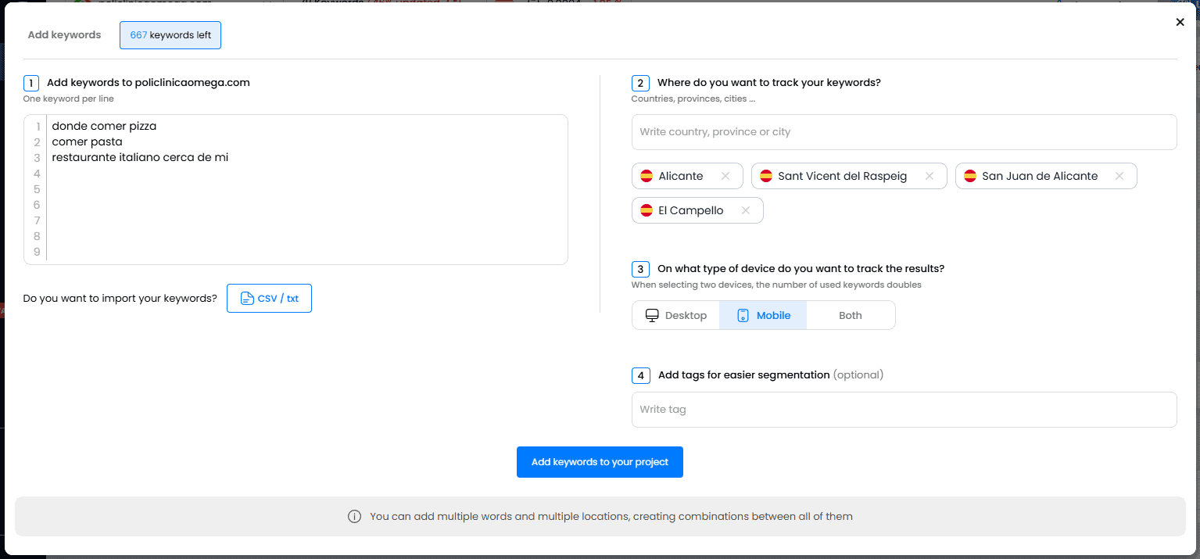Remove San Juan de Alicante location

tap(1119, 176)
